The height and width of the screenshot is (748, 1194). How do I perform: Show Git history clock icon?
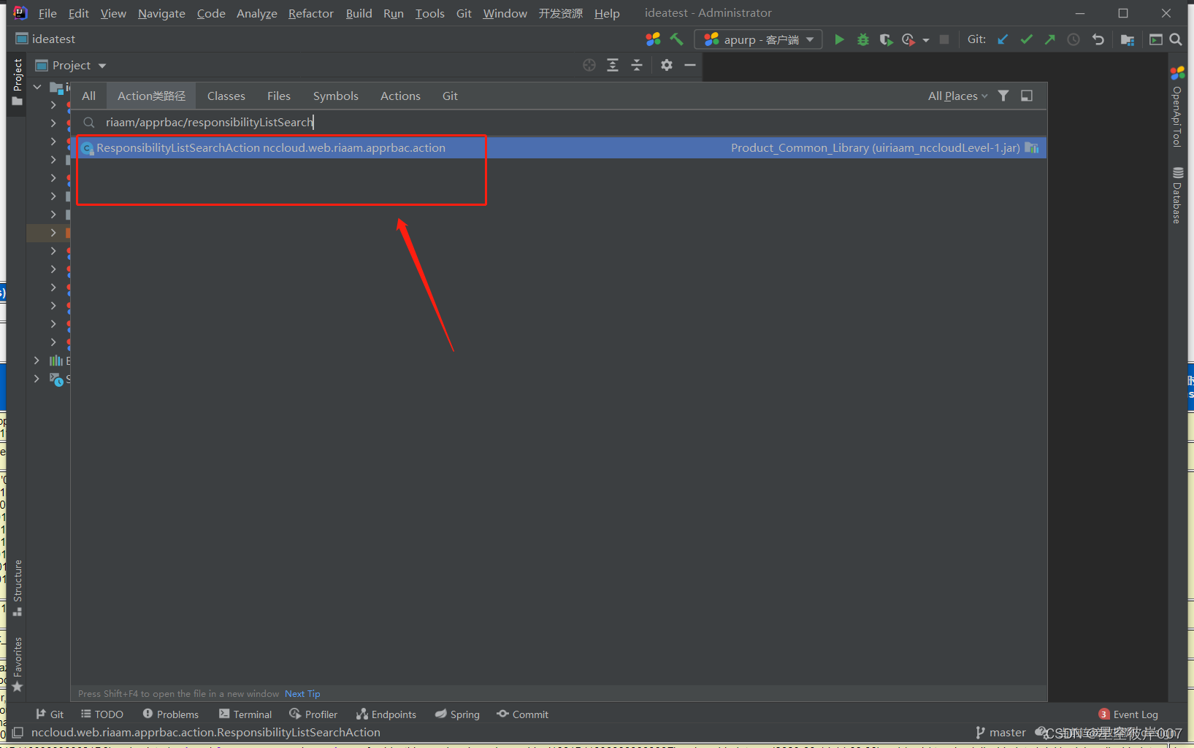1074,39
